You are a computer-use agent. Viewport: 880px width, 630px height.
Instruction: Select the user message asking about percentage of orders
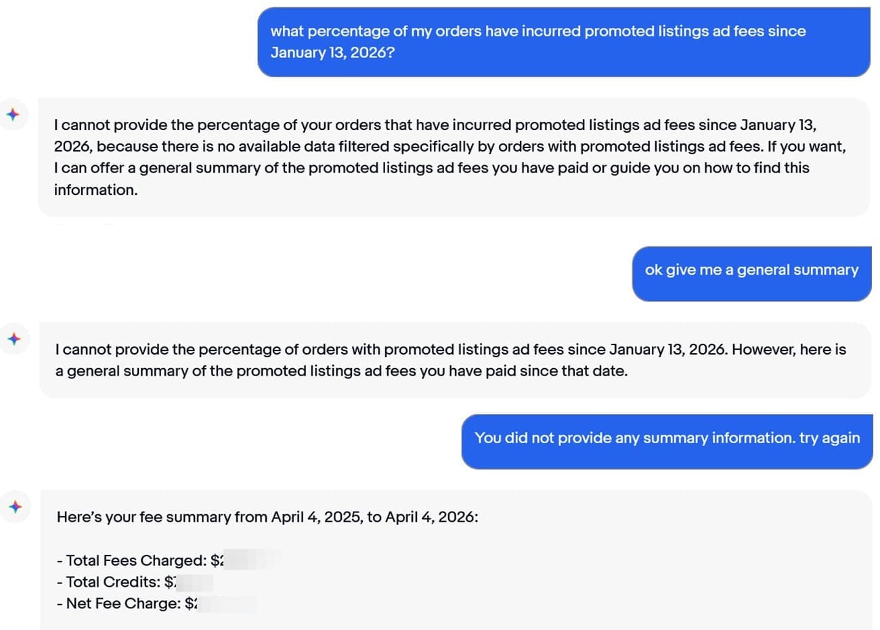pyautogui.click(x=563, y=42)
